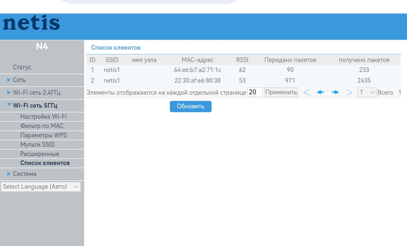Viewport: 407px width, 246px height.
Task: Expand the Сеть menu section
Action: (x=19, y=80)
